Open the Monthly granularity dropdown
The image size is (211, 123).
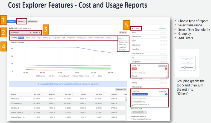click(x=37, y=32)
